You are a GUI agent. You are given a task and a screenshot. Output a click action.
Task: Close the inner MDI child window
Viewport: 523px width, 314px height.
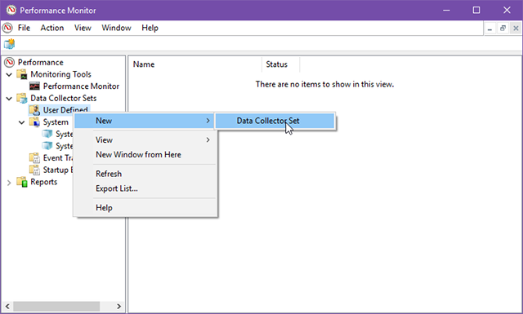516,29
